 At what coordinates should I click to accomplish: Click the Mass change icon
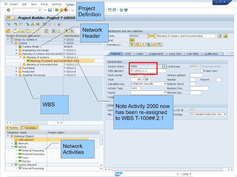tap(44, 24)
